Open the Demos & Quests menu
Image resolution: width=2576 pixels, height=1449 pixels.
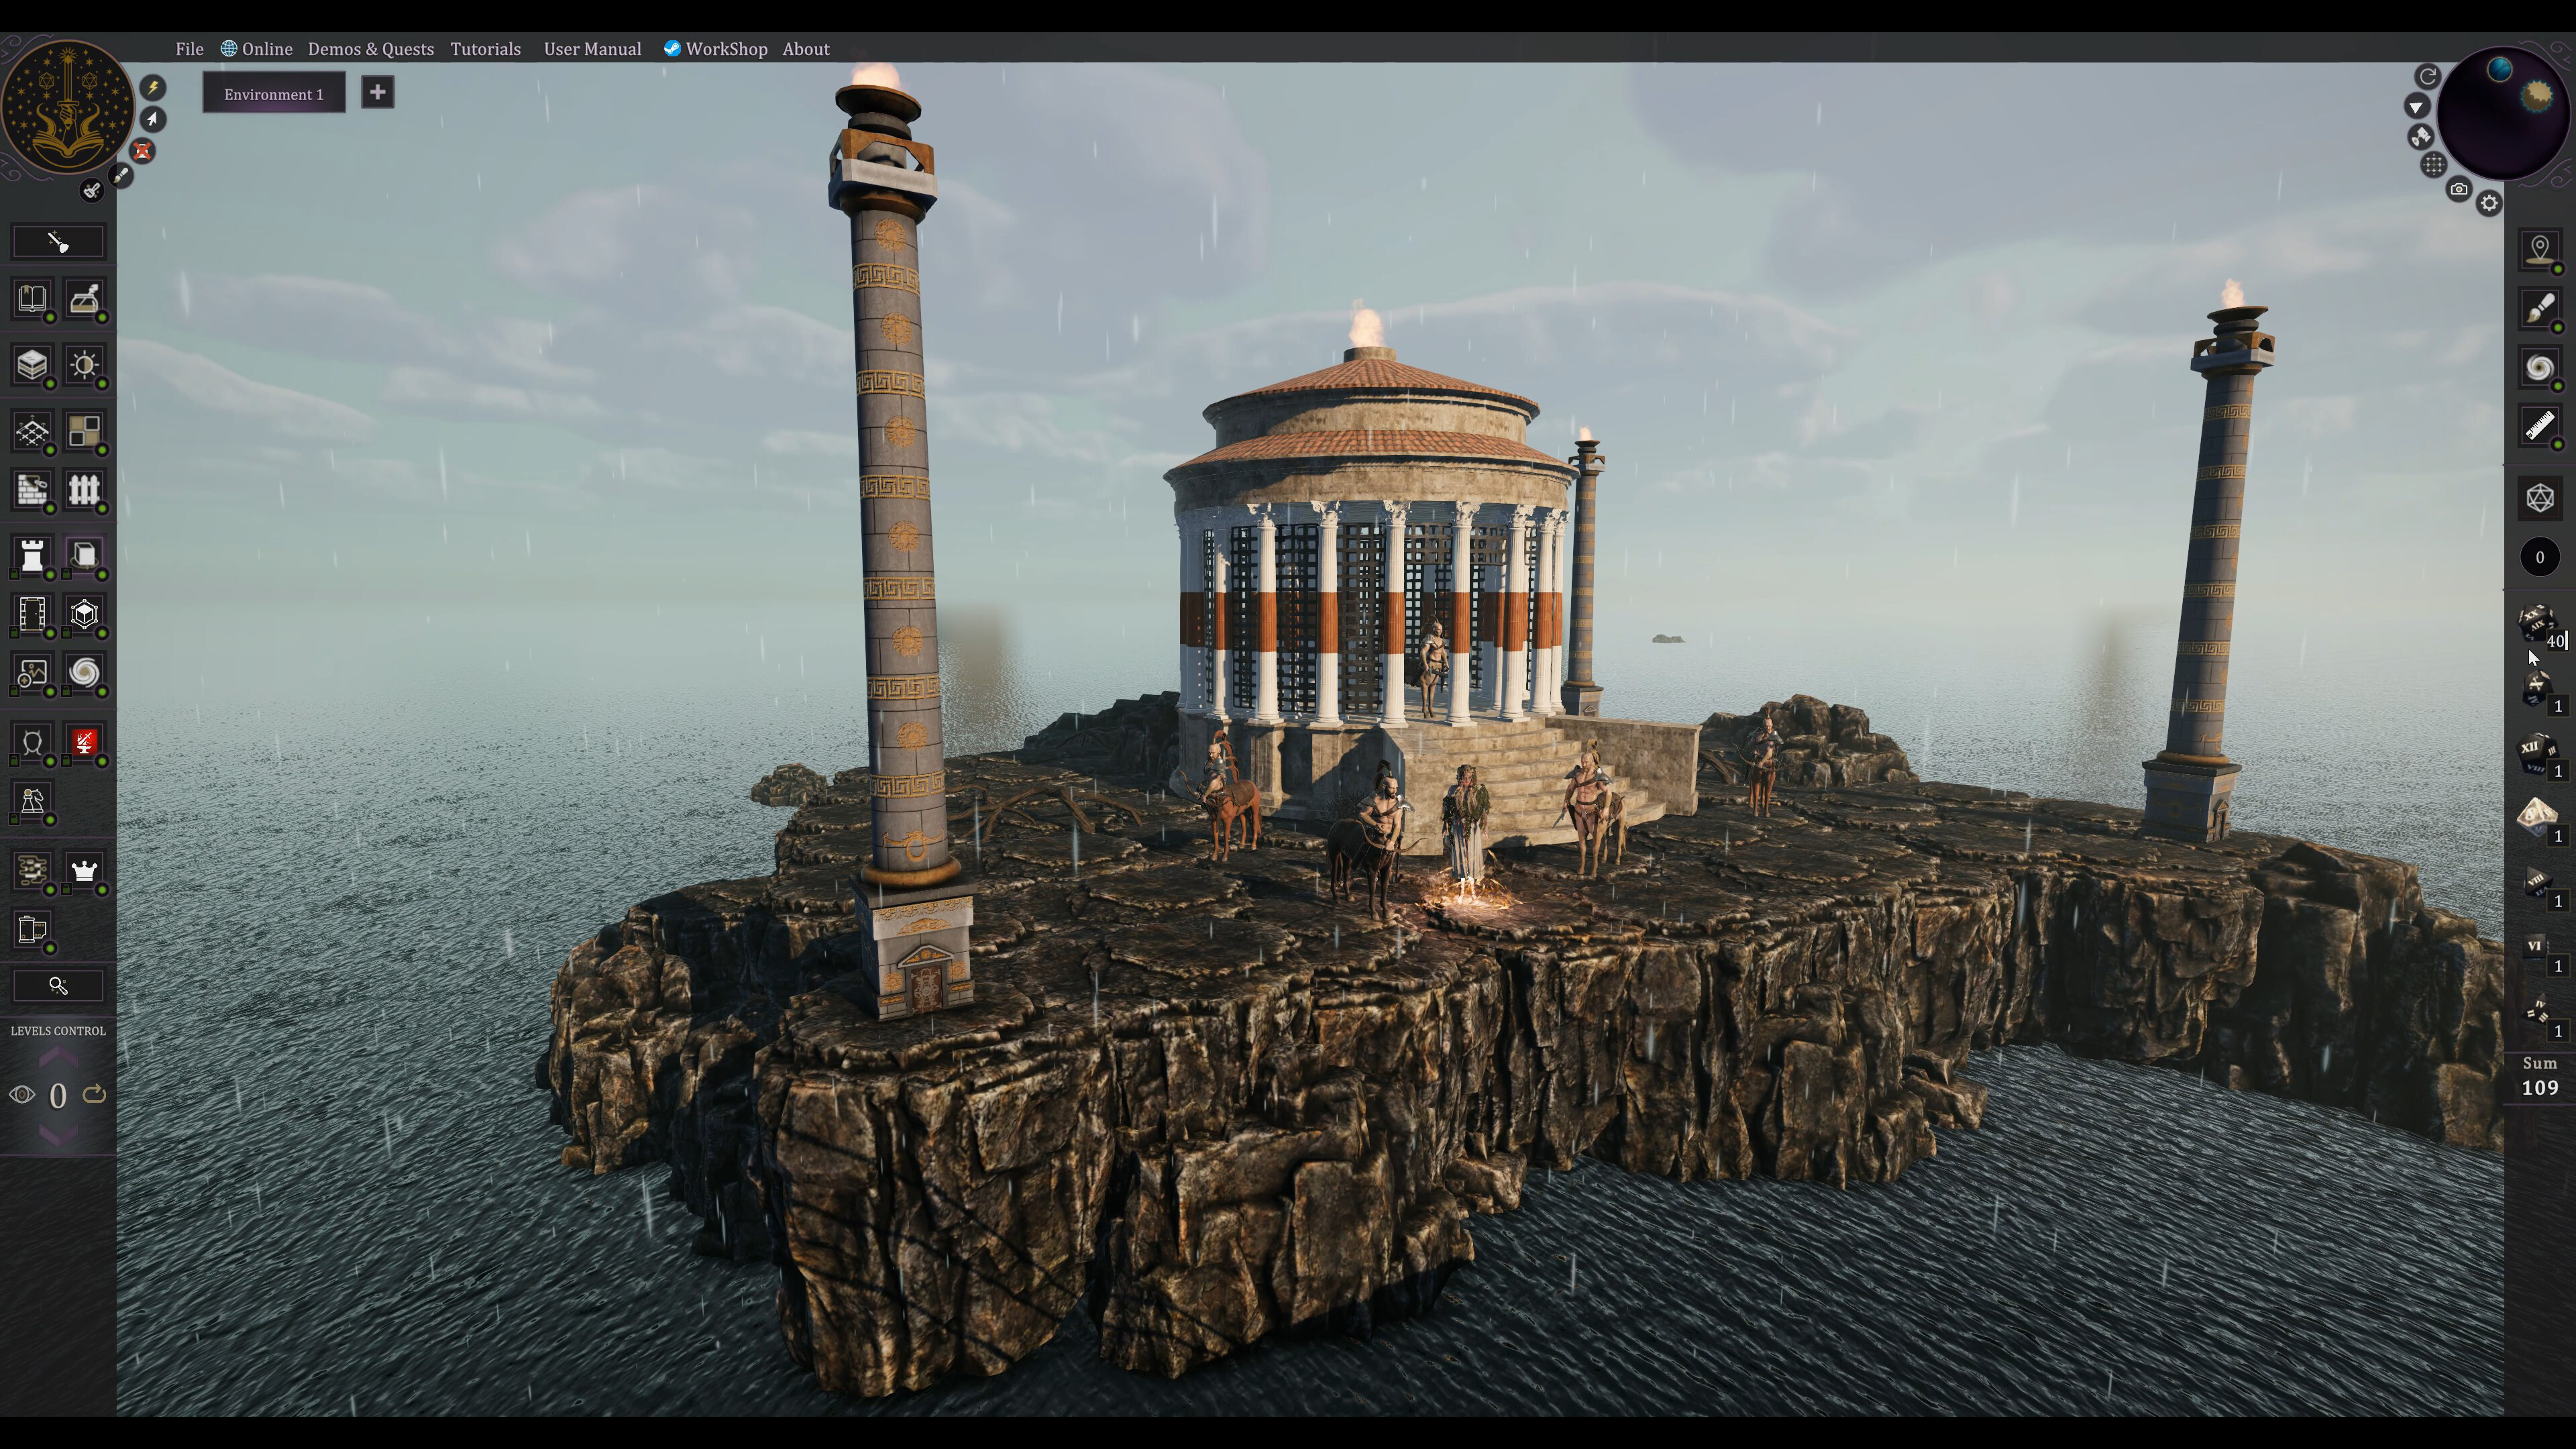pos(371,48)
